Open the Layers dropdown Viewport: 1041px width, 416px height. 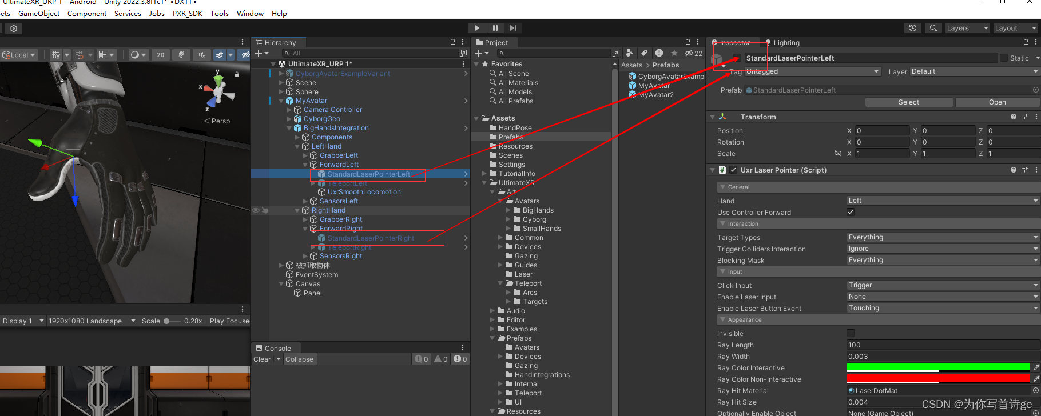click(967, 28)
